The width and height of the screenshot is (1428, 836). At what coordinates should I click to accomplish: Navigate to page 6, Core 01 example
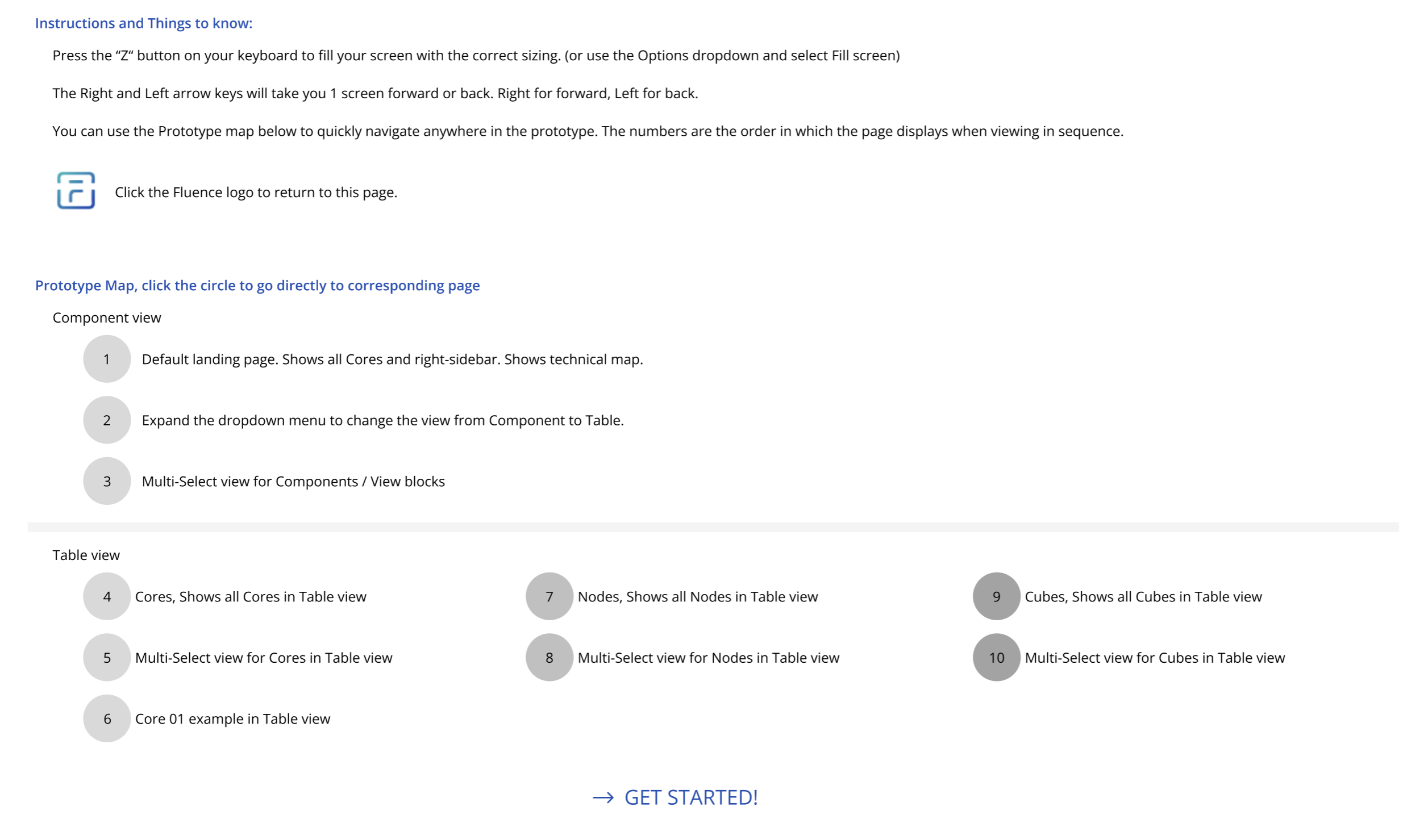click(107, 719)
